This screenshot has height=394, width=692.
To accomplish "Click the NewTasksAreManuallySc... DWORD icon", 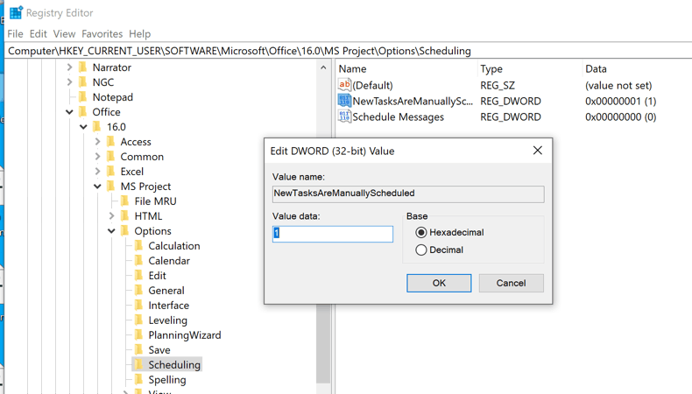I will (x=344, y=101).
